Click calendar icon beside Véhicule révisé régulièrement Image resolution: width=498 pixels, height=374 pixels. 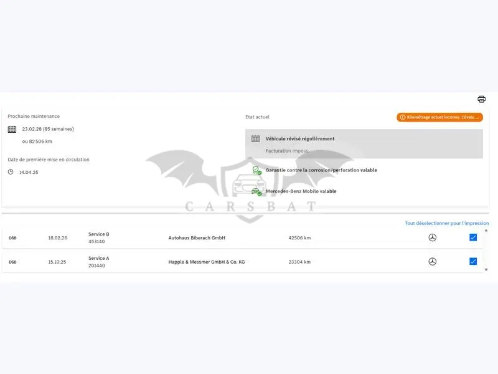pos(255,138)
